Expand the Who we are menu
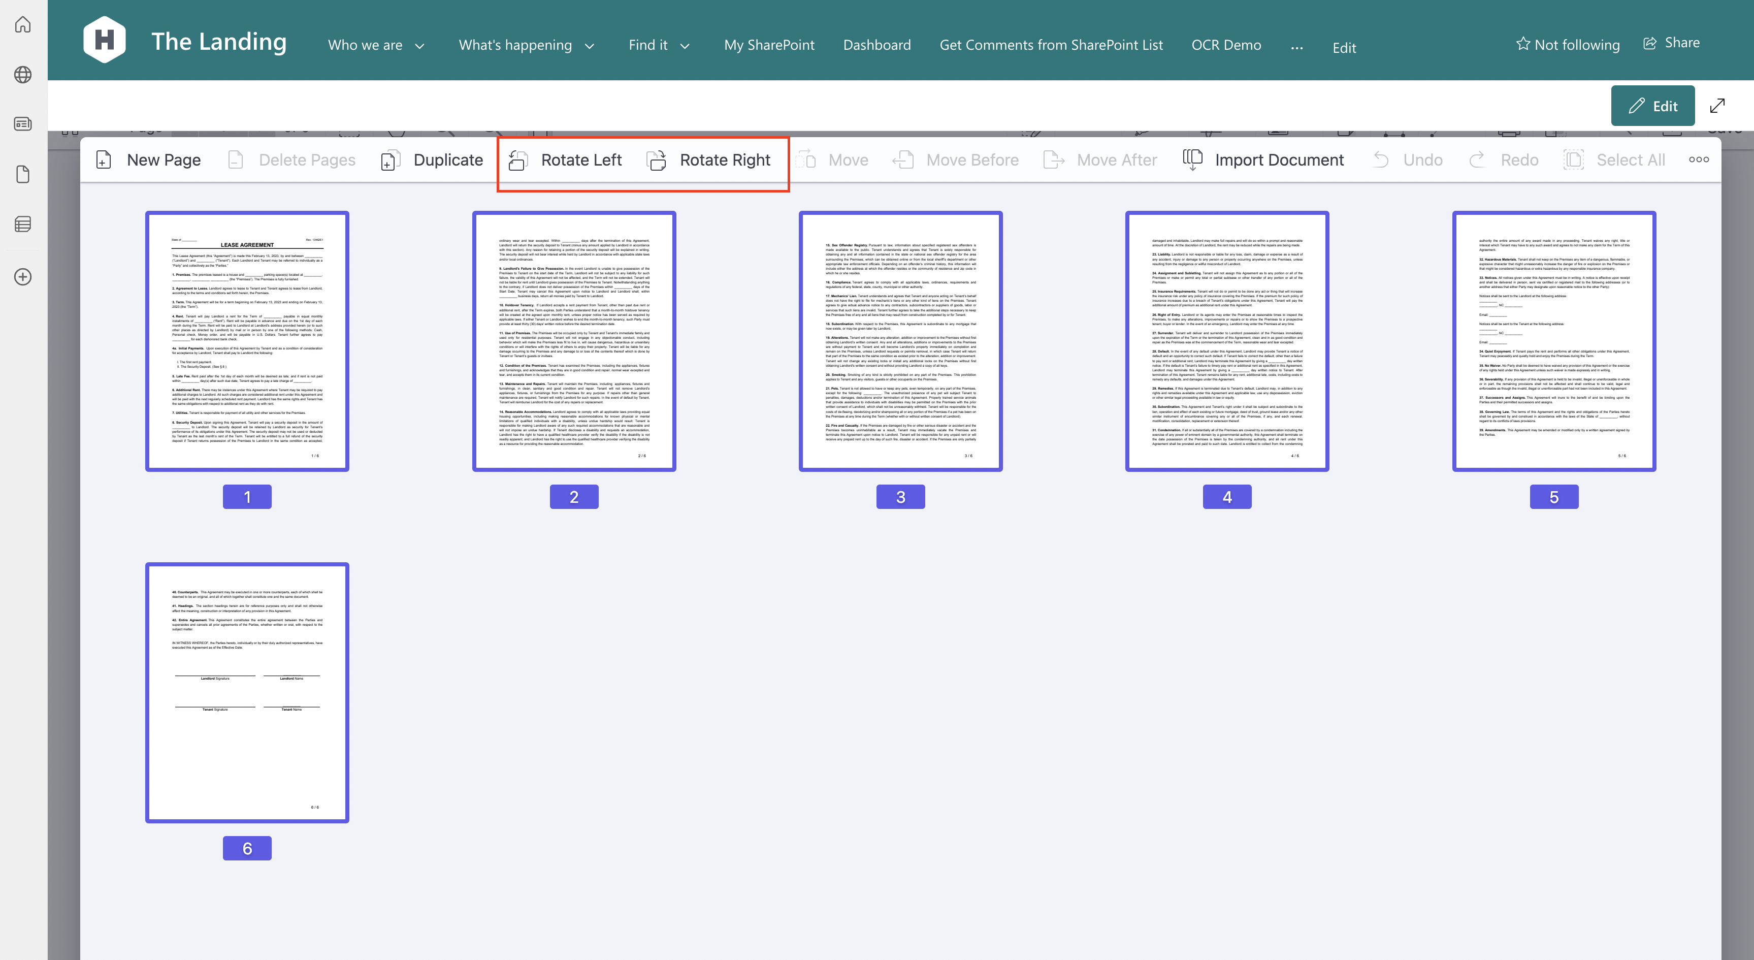The height and width of the screenshot is (960, 1754). [x=375, y=44]
